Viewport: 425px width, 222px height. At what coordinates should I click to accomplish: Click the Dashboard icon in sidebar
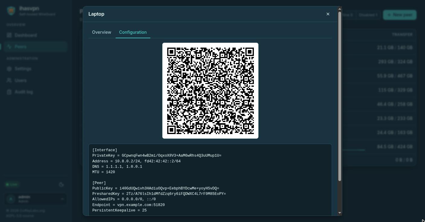click(9, 35)
